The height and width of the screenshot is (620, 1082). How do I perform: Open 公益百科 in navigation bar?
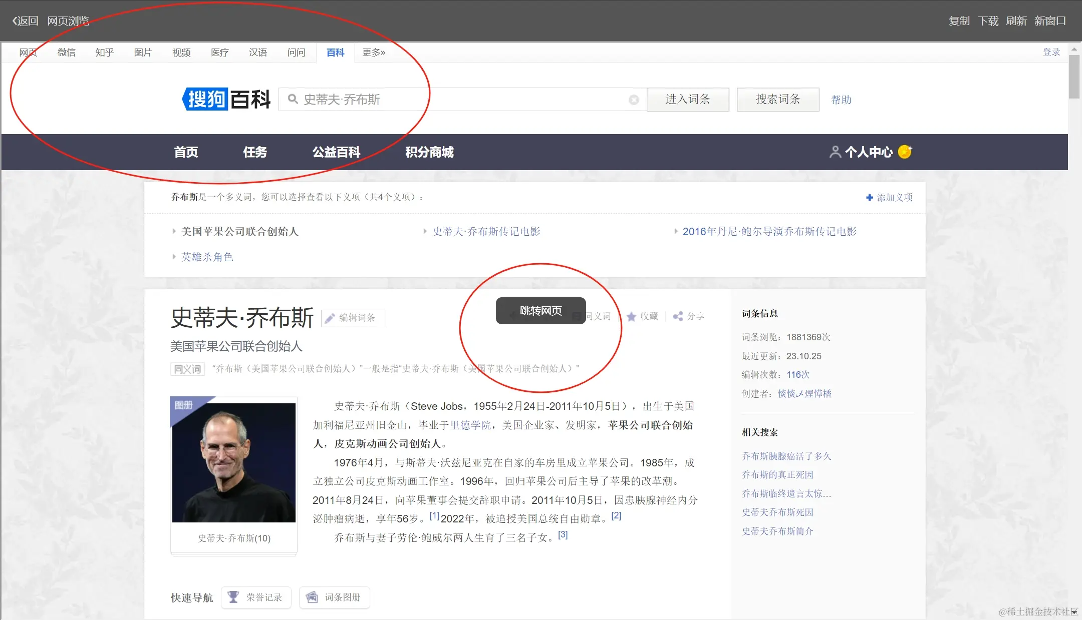coord(336,152)
